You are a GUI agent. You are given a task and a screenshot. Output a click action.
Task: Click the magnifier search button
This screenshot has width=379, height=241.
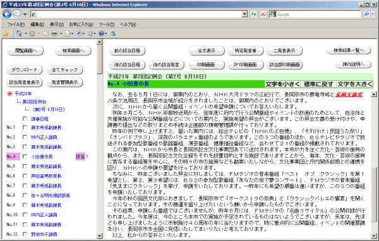[366, 15]
